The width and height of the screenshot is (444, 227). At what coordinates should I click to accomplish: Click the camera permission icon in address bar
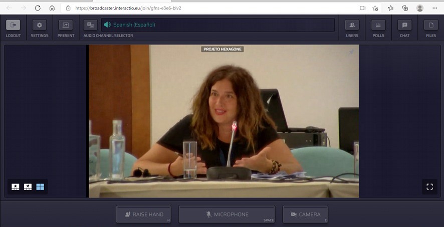(362, 8)
